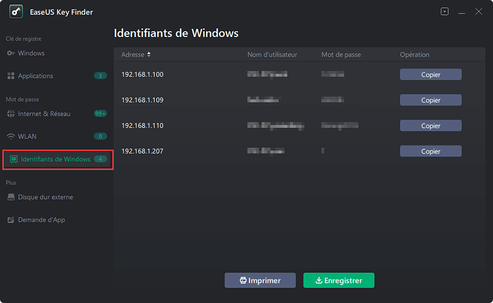Click the Mot de passe sidebar section label

[22, 100]
